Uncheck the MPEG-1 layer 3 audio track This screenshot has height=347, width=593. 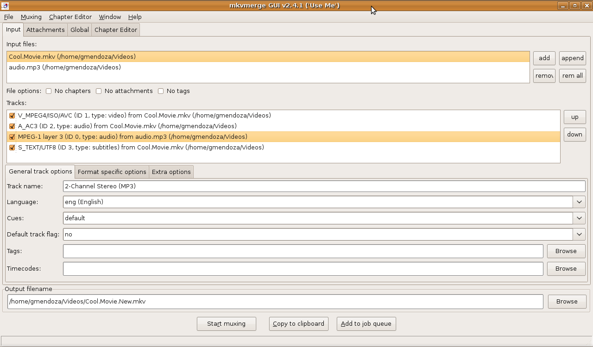pos(12,137)
